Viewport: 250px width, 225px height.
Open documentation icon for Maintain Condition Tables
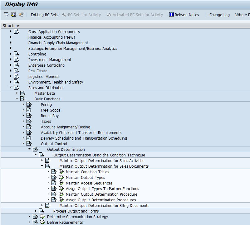pos(54,172)
